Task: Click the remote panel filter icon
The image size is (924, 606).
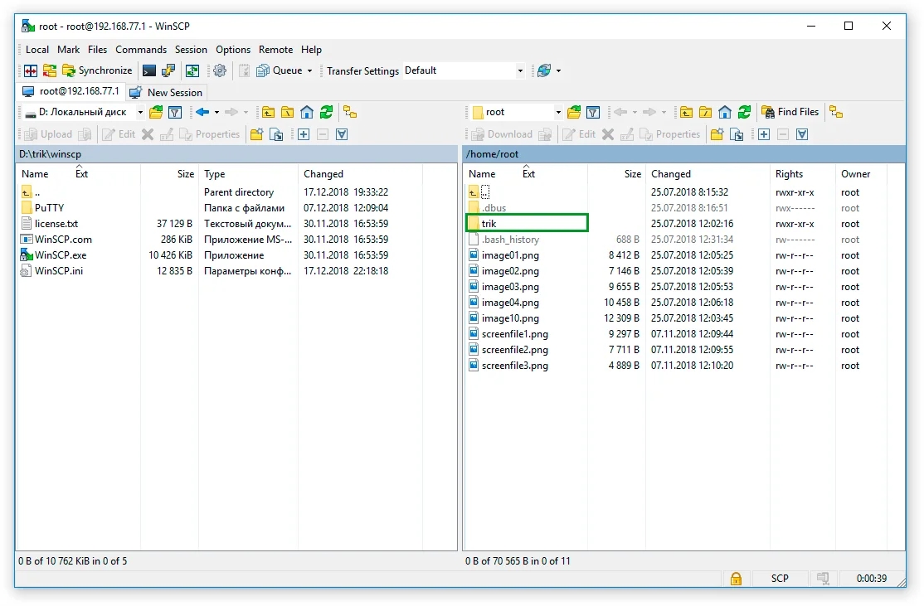Action: 593,112
